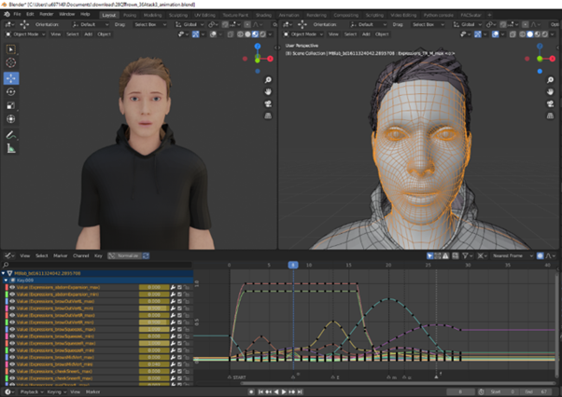Select the Move tool in left toolbar

click(11, 77)
